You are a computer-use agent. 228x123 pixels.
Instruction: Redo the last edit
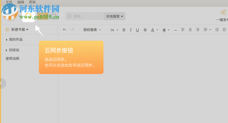click(x=72, y=30)
